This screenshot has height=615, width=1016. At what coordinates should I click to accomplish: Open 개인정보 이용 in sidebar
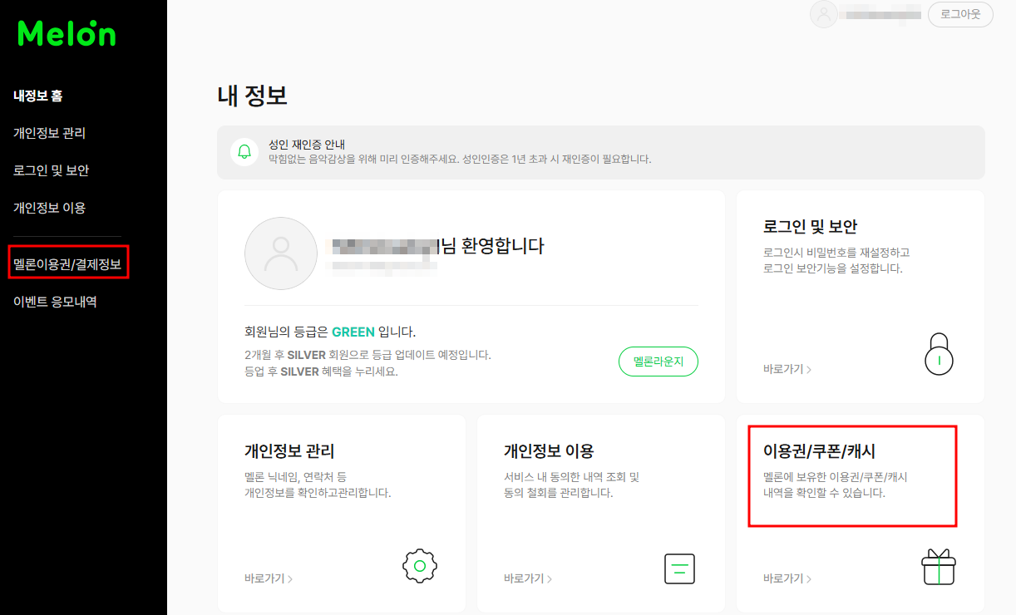click(49, 208)
